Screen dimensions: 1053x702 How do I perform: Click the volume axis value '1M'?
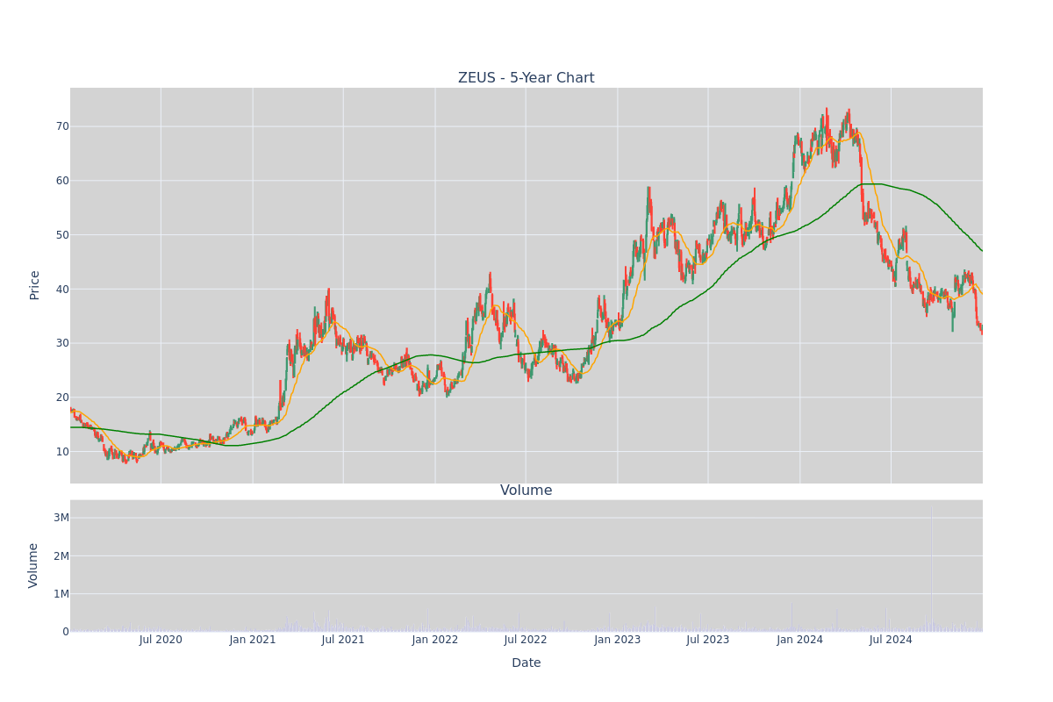(61, 594)
